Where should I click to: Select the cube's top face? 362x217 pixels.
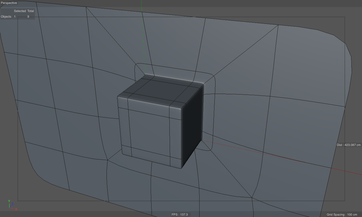point(161,91)
